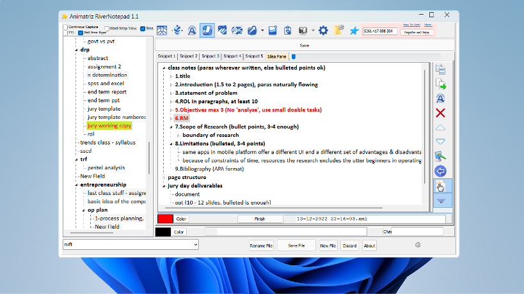Expand the 3.statement of problem node
This screenshot has width=524, height=294.
[171, 93]
